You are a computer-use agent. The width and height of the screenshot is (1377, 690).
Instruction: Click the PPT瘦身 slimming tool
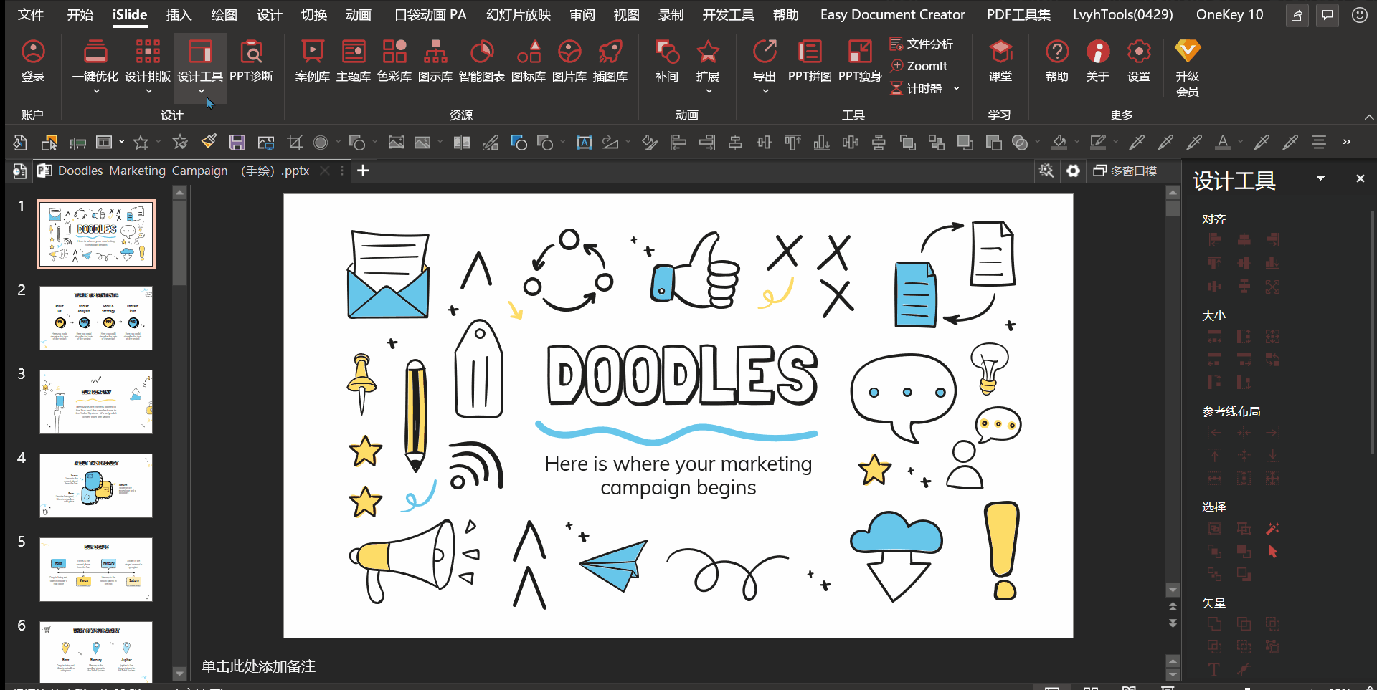click(x=859, y=61)
